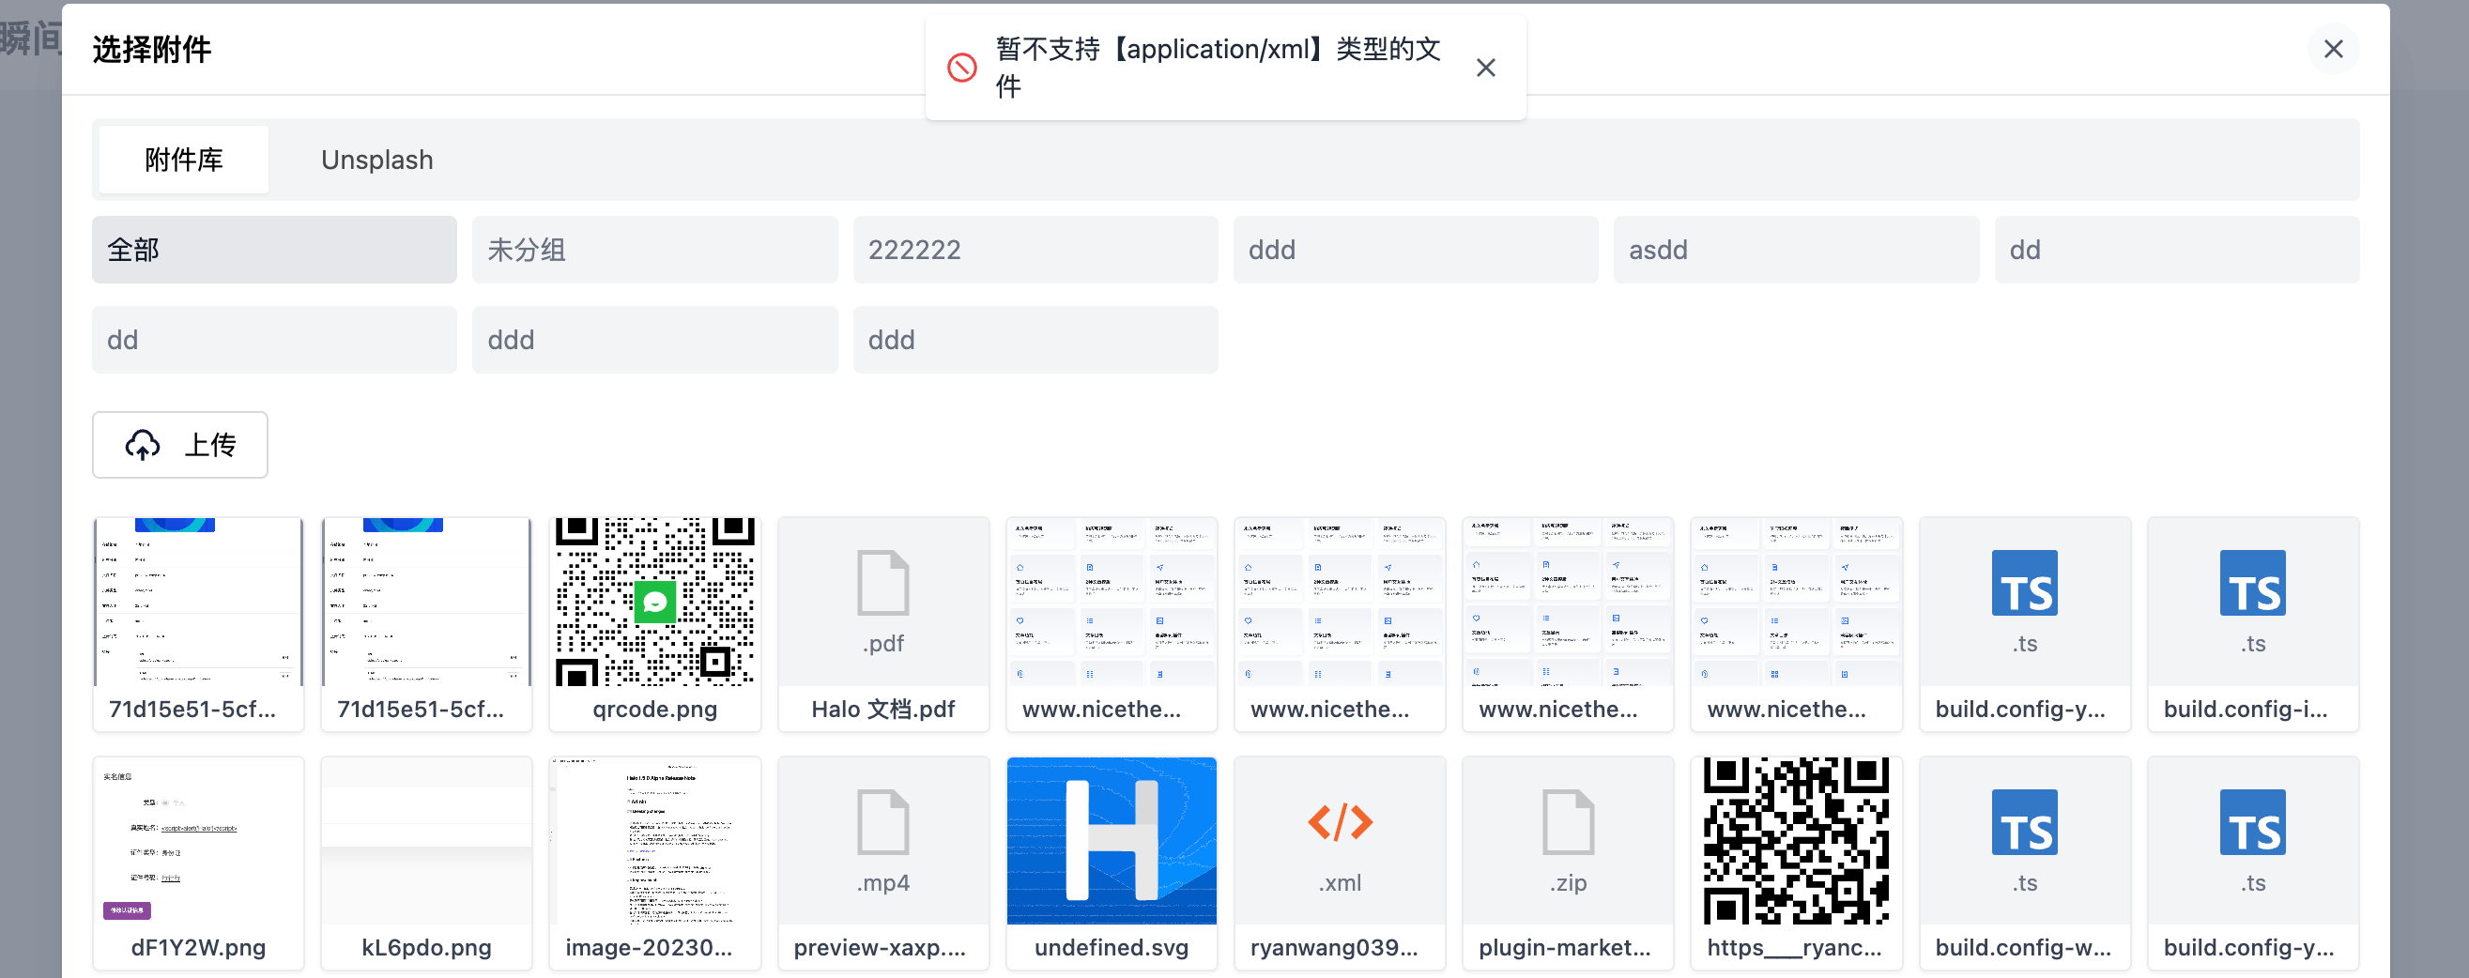Select the TypeScript icon of build.config-y file
This screenshot has height=978, width=2469.
[x=2025, y=584]
